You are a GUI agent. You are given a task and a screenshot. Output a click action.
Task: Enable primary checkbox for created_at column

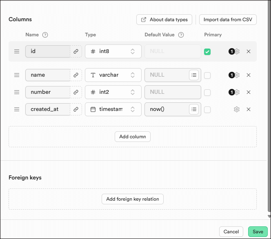207,110
